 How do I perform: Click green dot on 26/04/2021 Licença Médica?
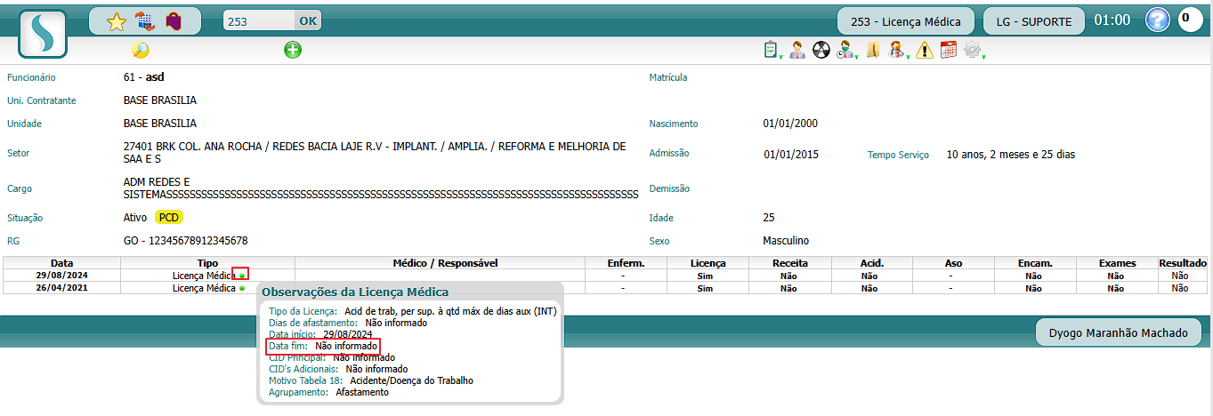[x=241, y=288]
